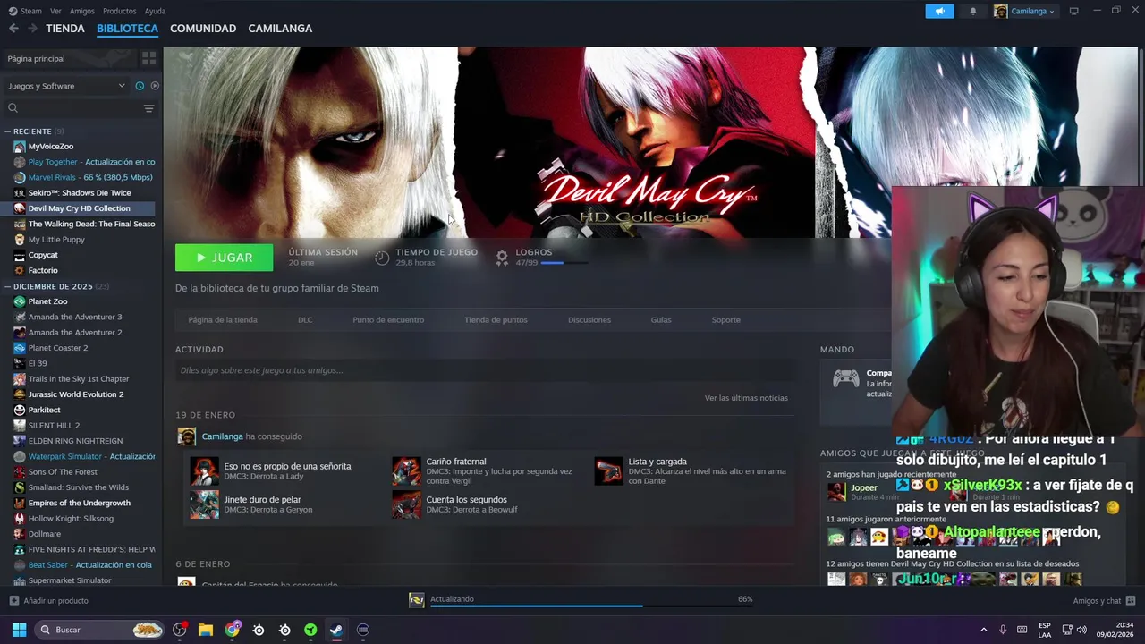The height and width of the screenshot is (644, 1145).
Task: Open the achievements gear icon
Action: tap(502, 258)
